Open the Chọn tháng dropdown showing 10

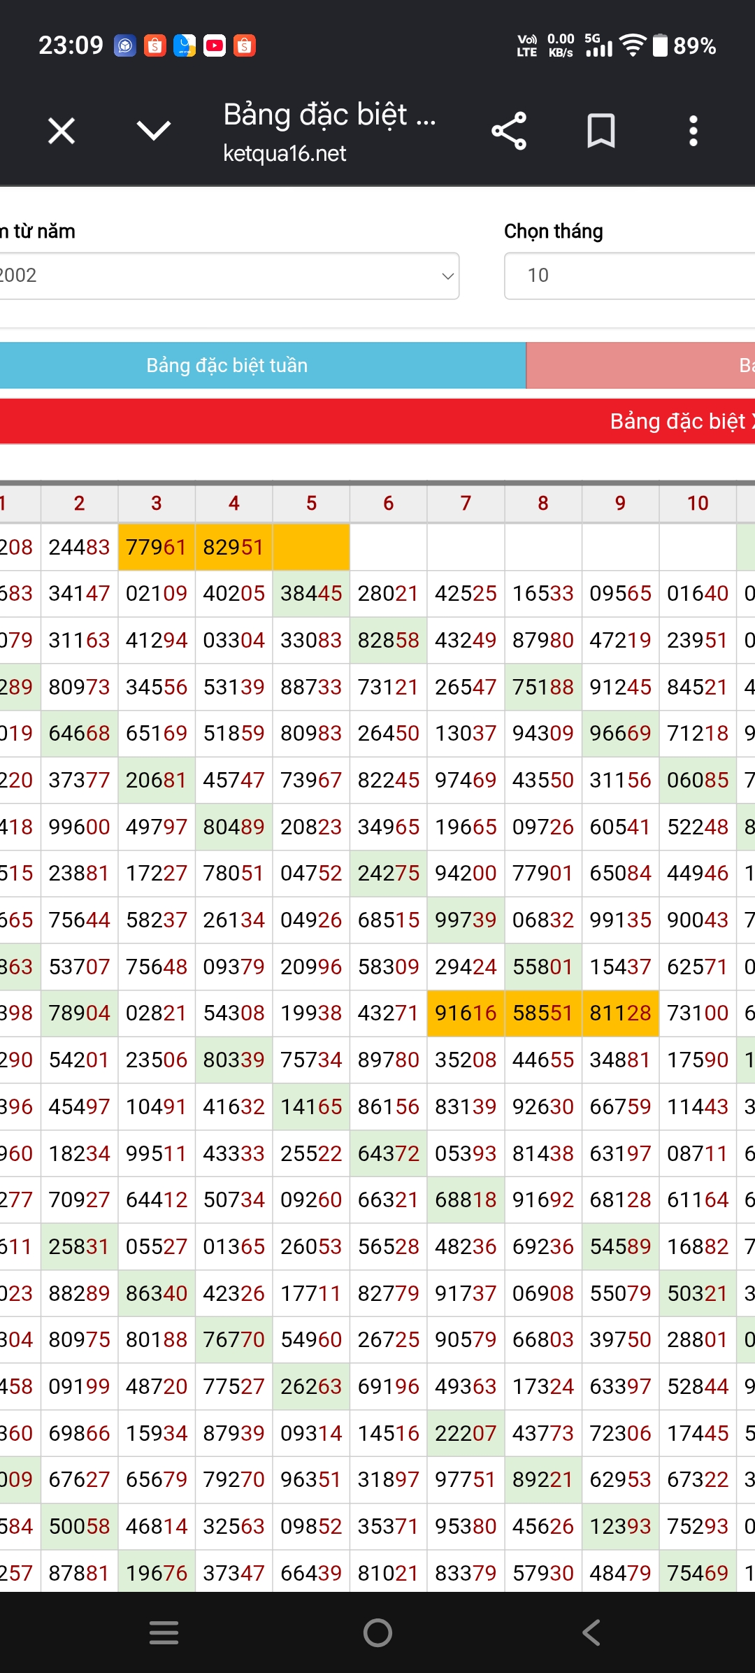point(629,276)
